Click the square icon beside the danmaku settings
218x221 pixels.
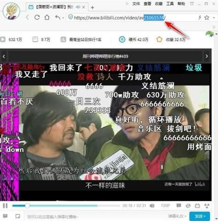tap(18, 216)
